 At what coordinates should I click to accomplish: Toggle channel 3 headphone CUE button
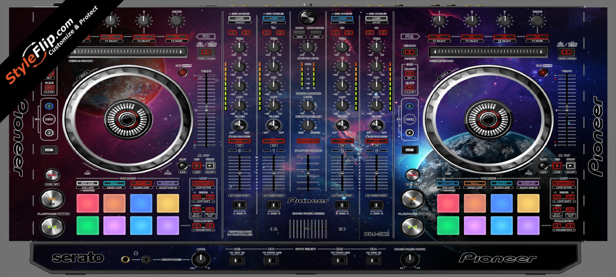(x=239, y=141)
